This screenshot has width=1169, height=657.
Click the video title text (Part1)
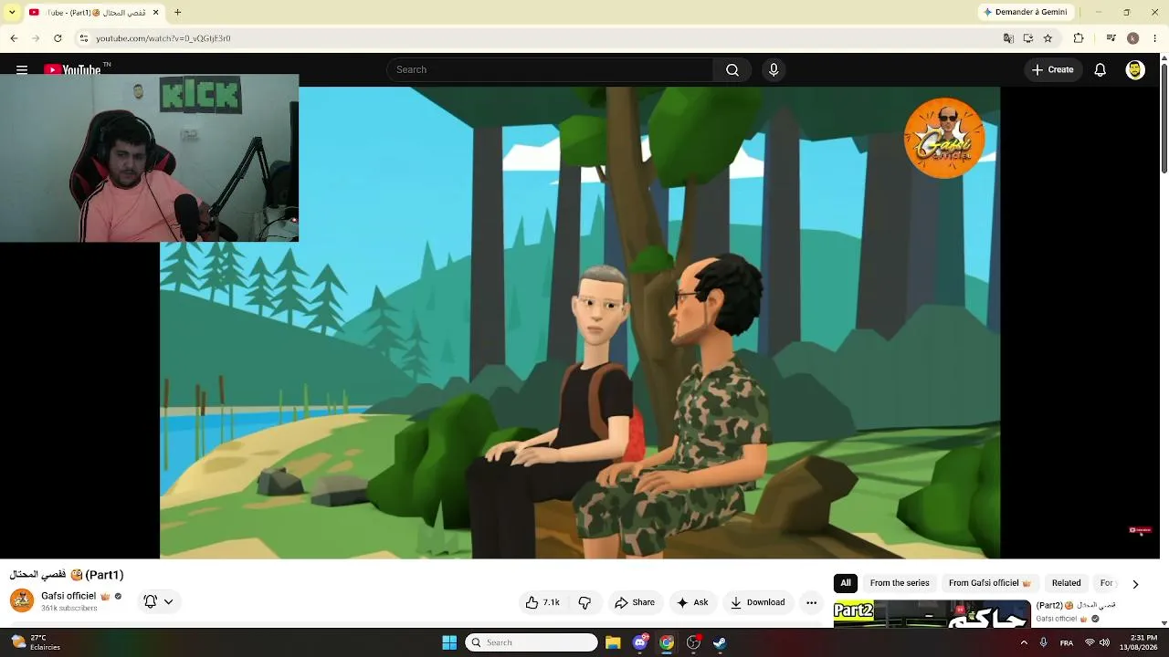point(67,575)
